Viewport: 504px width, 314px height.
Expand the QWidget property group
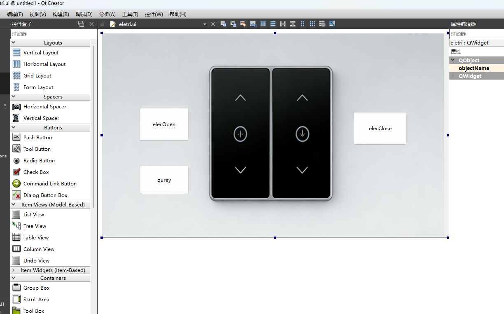(x=453, y=76)
